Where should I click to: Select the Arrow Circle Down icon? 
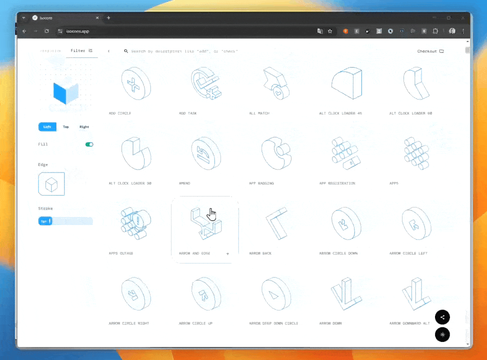pyautogui.click(x=346, y=223)
